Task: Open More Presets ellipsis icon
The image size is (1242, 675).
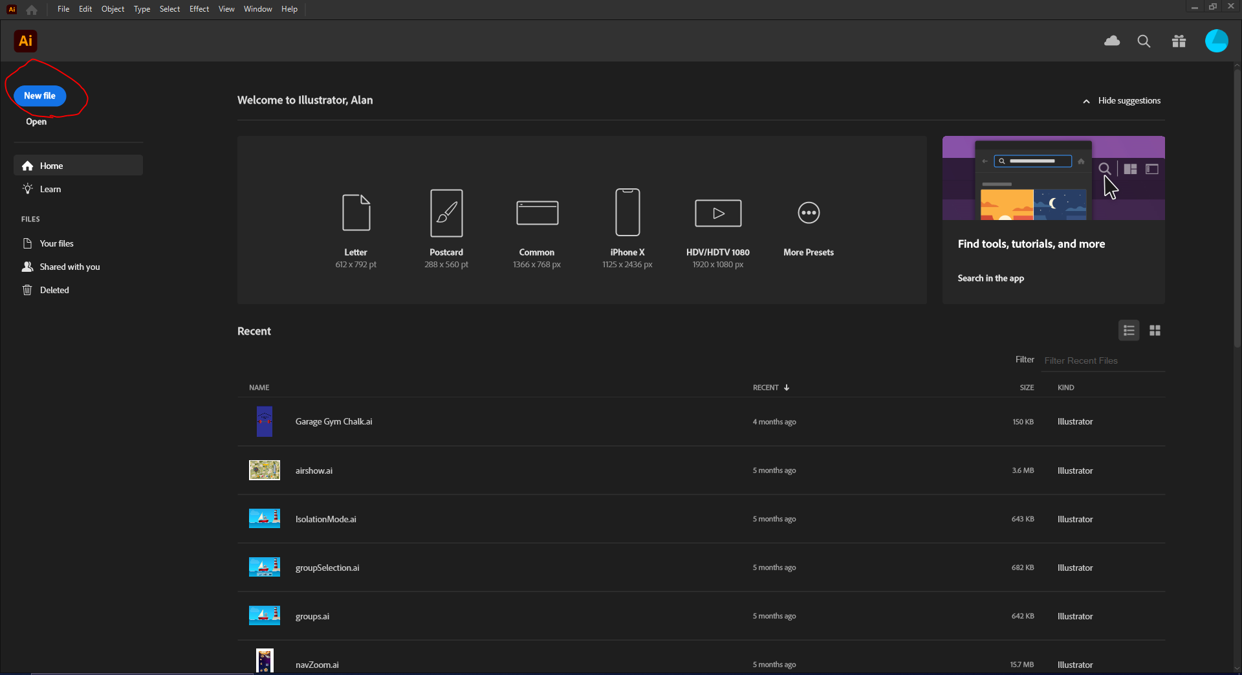Action: point(809,213)
